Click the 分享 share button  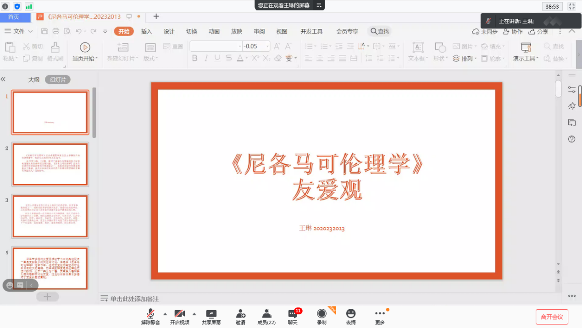[x=538, y=32]
